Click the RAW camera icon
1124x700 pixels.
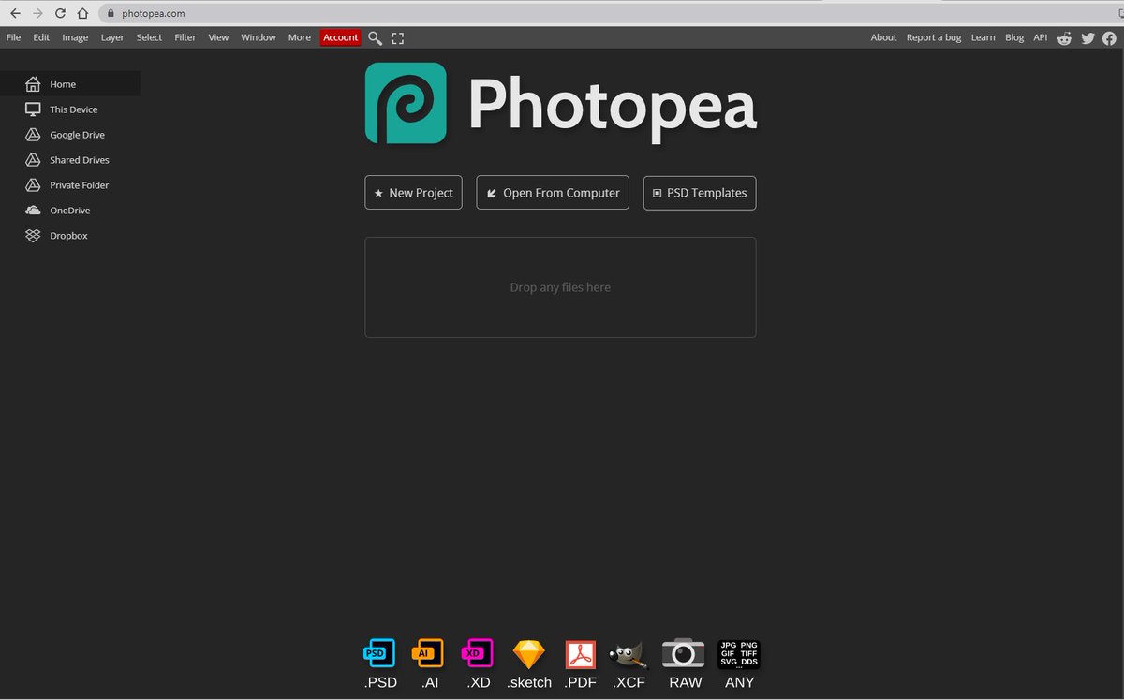pos(684,653)
